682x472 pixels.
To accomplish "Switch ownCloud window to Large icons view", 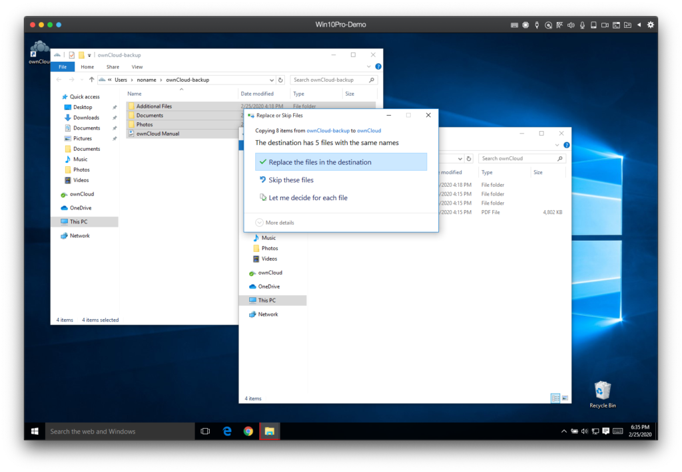I will pos(565,398).
